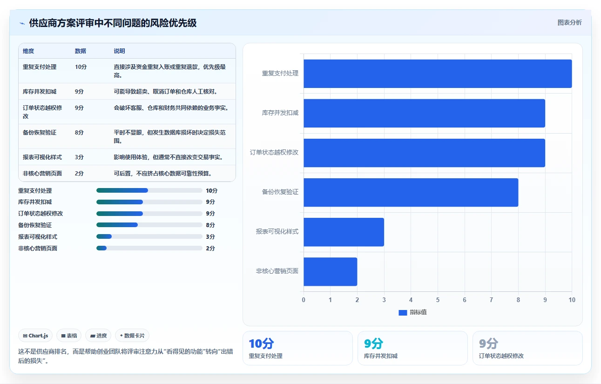Click the 数据 column header
601x384 pixels.
81,51
